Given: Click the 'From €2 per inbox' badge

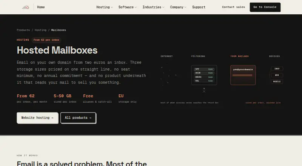Looking at the screenshot, I should (46, 40).
